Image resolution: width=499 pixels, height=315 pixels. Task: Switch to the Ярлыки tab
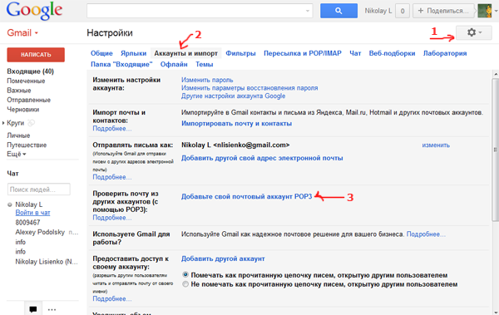pyautogui.click(x=133, y=53)
